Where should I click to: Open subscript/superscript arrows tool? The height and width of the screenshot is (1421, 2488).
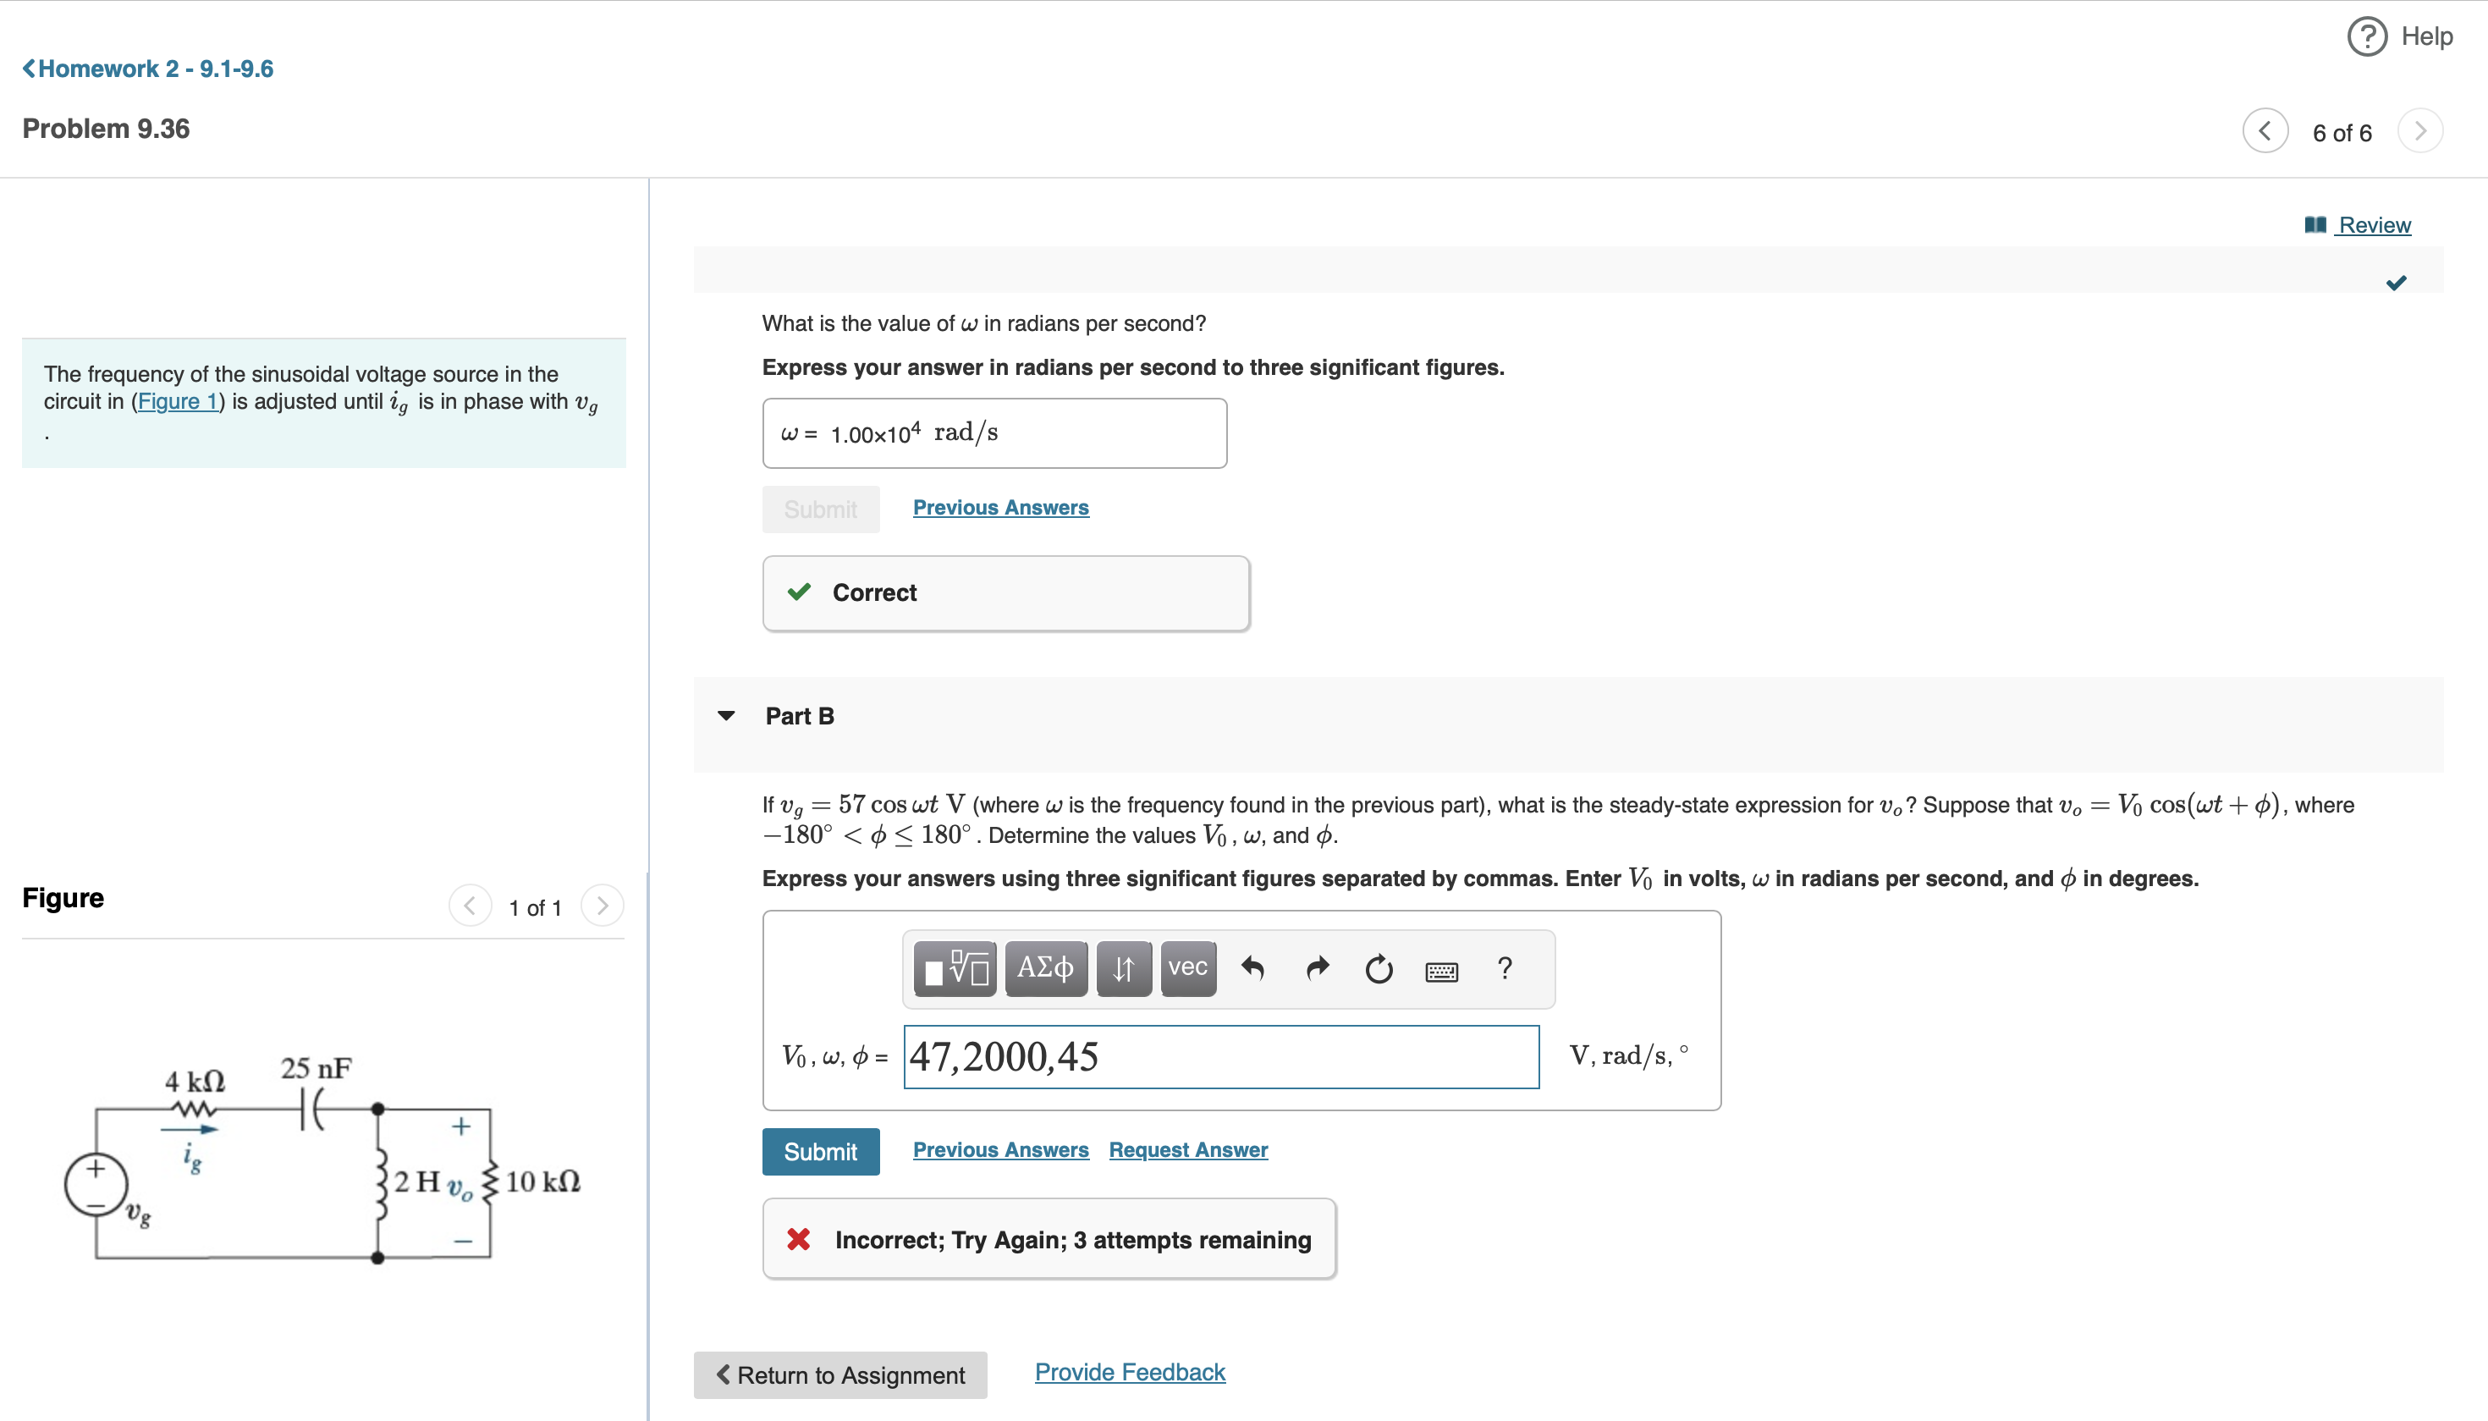1123,968
